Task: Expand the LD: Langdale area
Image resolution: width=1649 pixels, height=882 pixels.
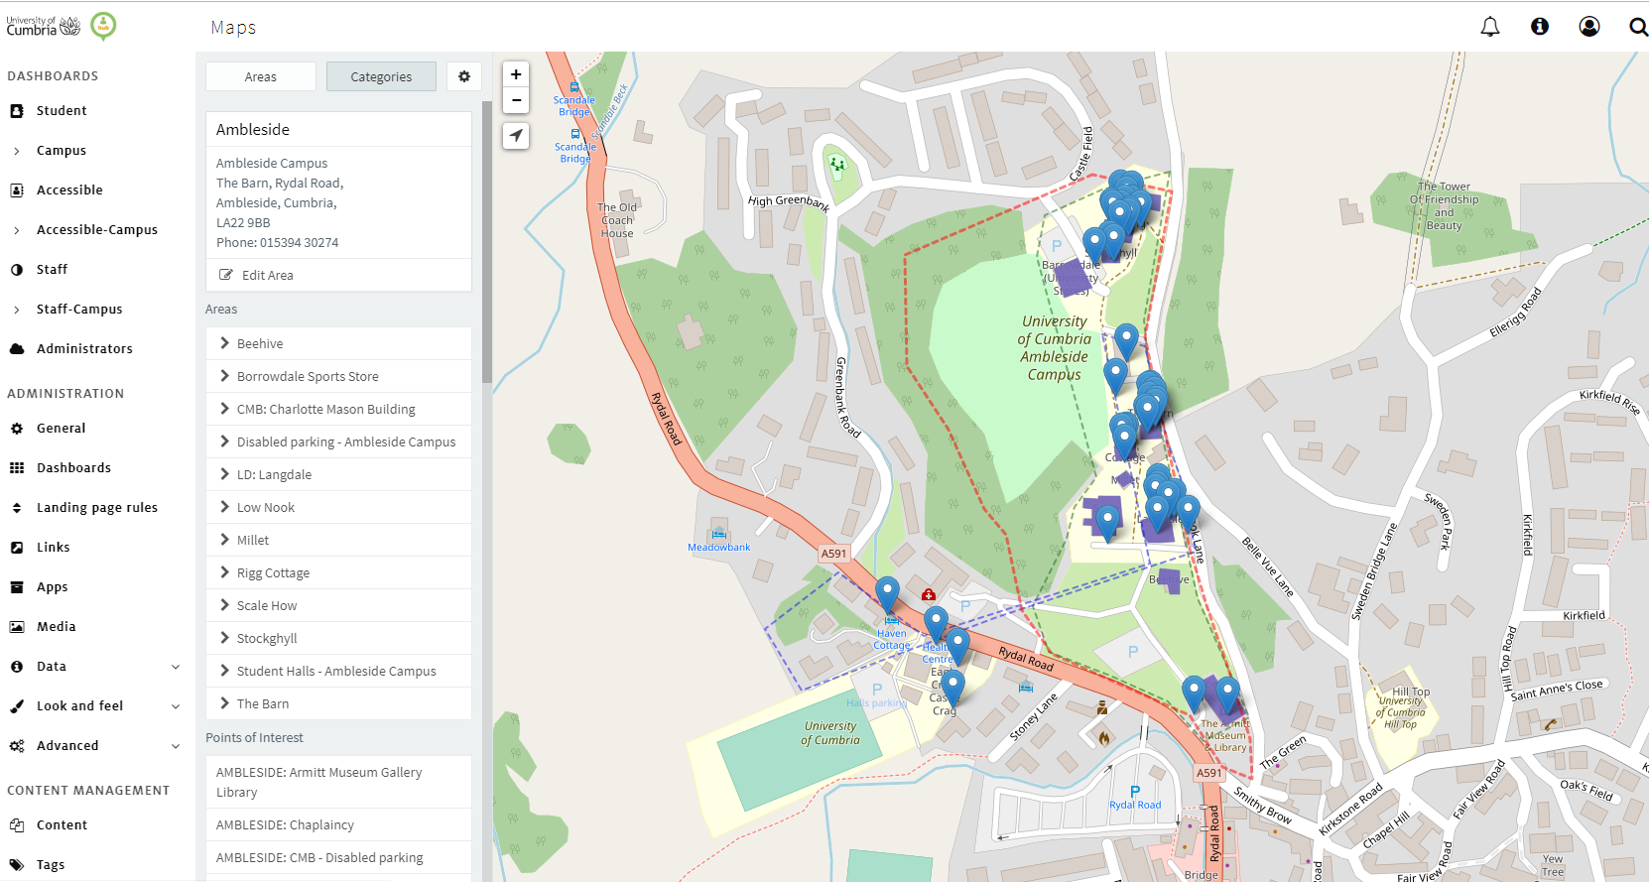Action: [x=338, y=474]
